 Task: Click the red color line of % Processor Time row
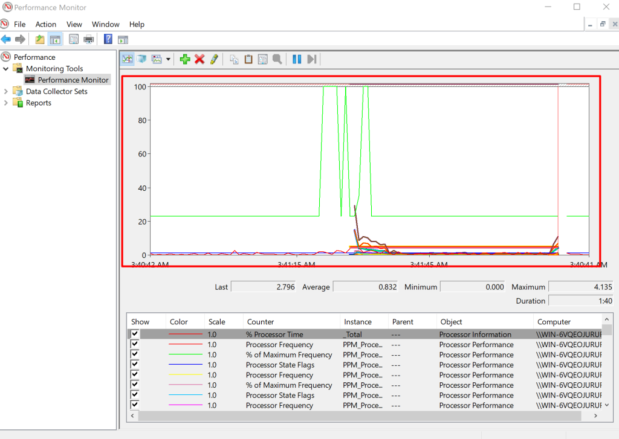click(x=185, y=334)
